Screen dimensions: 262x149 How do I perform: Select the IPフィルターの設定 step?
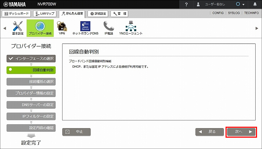[x=31, y=116]
